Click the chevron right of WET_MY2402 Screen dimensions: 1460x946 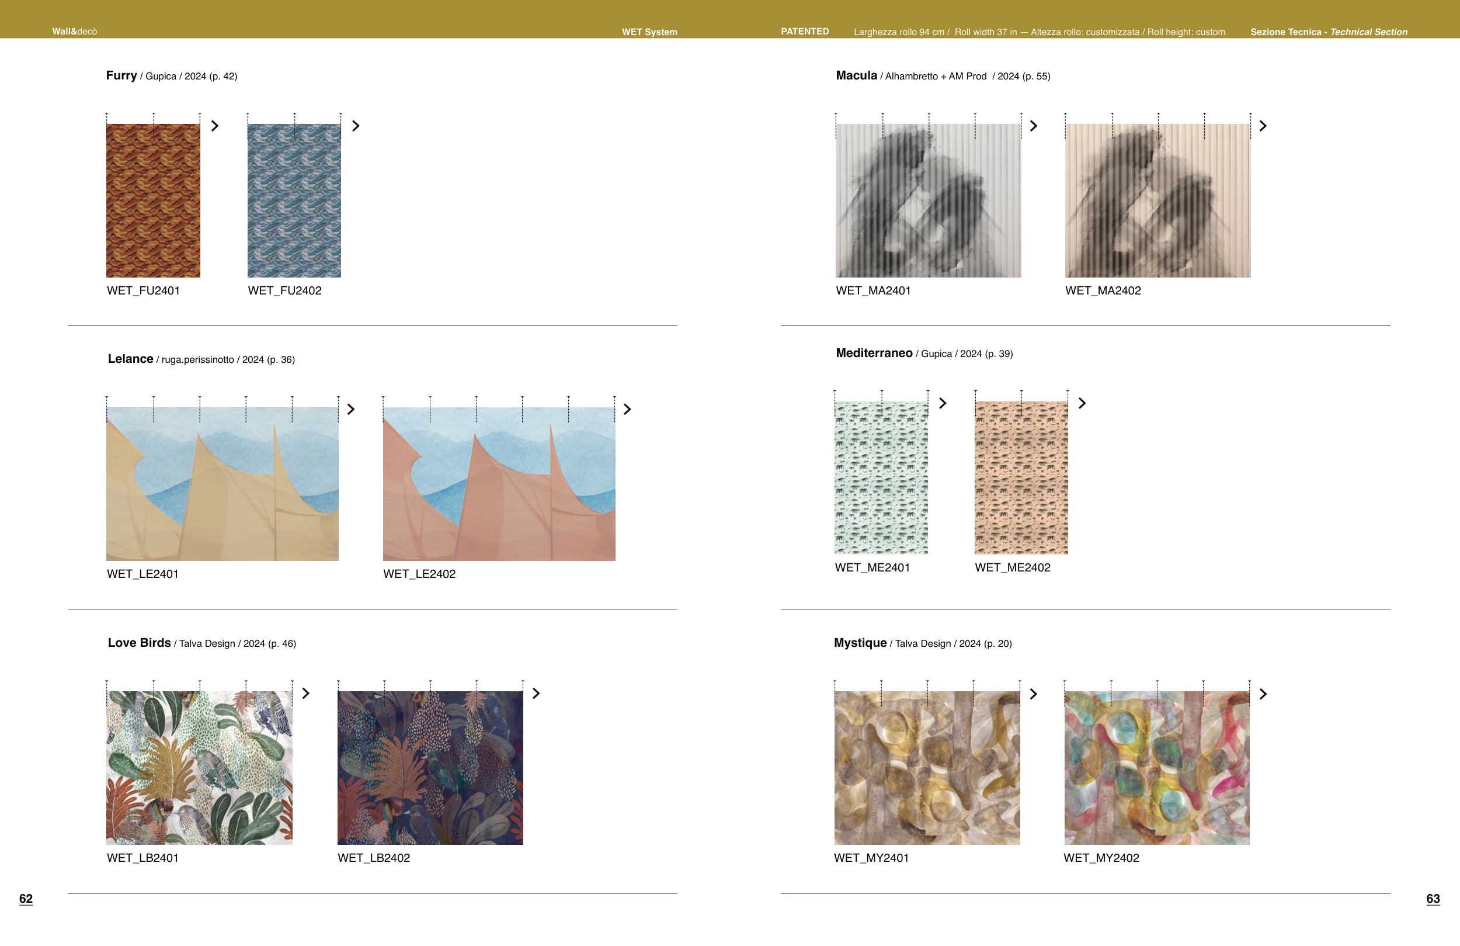tap(1263, 694)
